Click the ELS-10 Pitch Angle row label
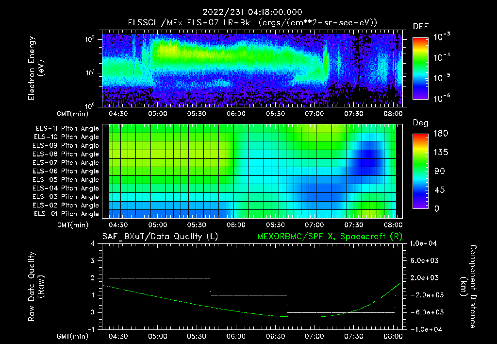 pos(66,137)
